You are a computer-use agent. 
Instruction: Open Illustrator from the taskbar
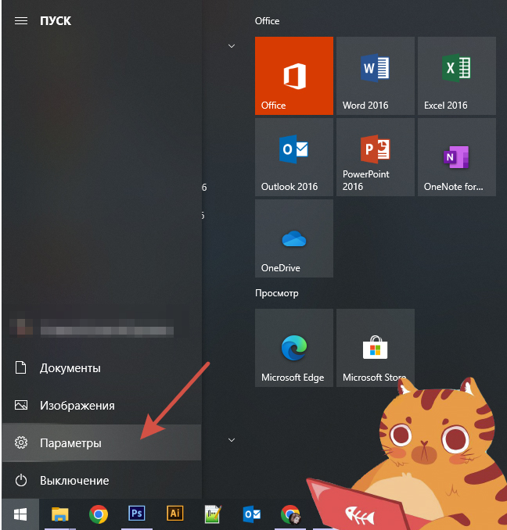(x=175, y=514)
